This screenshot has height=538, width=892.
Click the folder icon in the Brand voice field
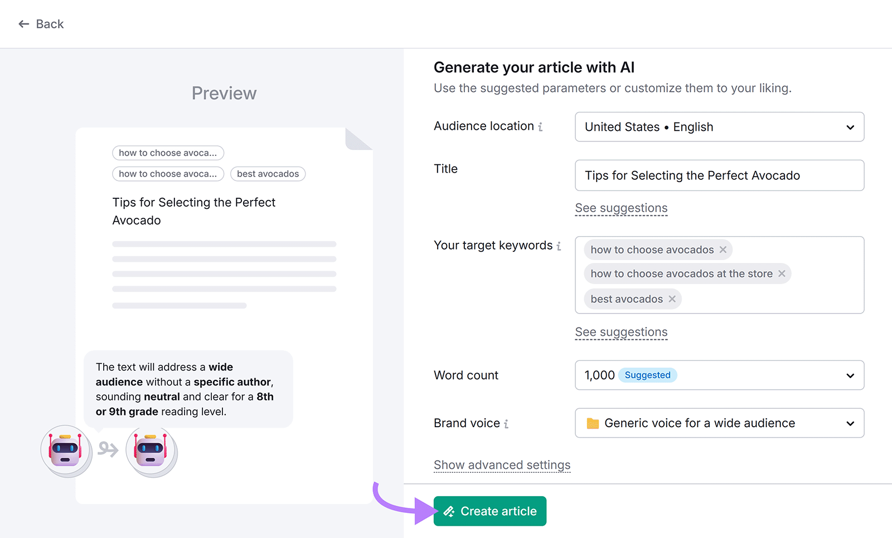[593, 423]
